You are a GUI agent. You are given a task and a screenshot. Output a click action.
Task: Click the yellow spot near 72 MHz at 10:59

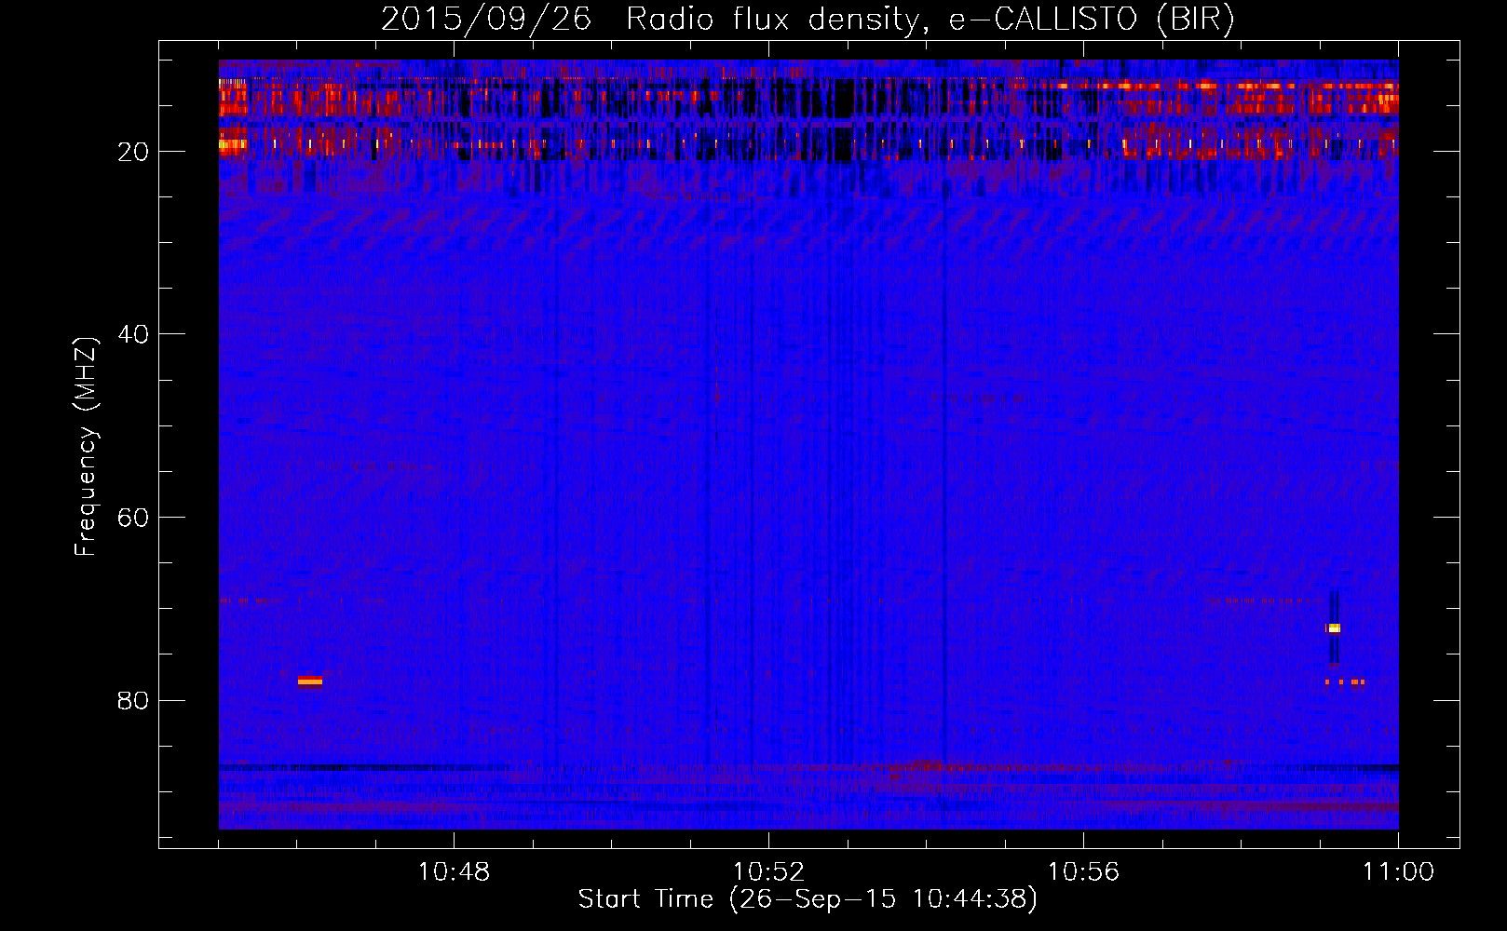click(1334, 628)
